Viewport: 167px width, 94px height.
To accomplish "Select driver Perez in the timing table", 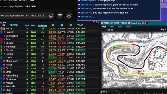I will (9, 65).
